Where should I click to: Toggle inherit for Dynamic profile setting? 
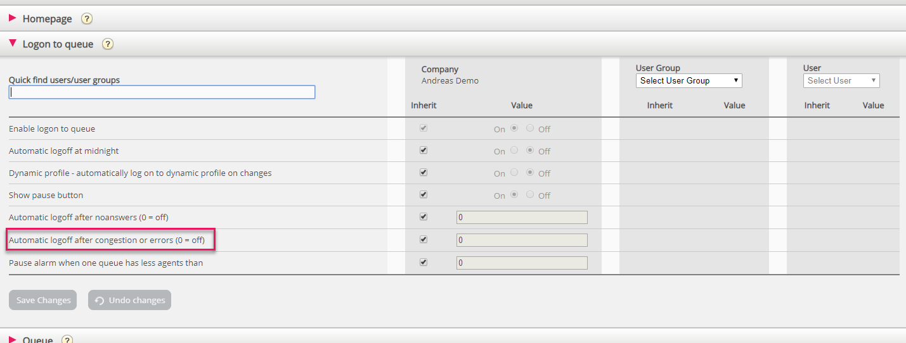424,172
